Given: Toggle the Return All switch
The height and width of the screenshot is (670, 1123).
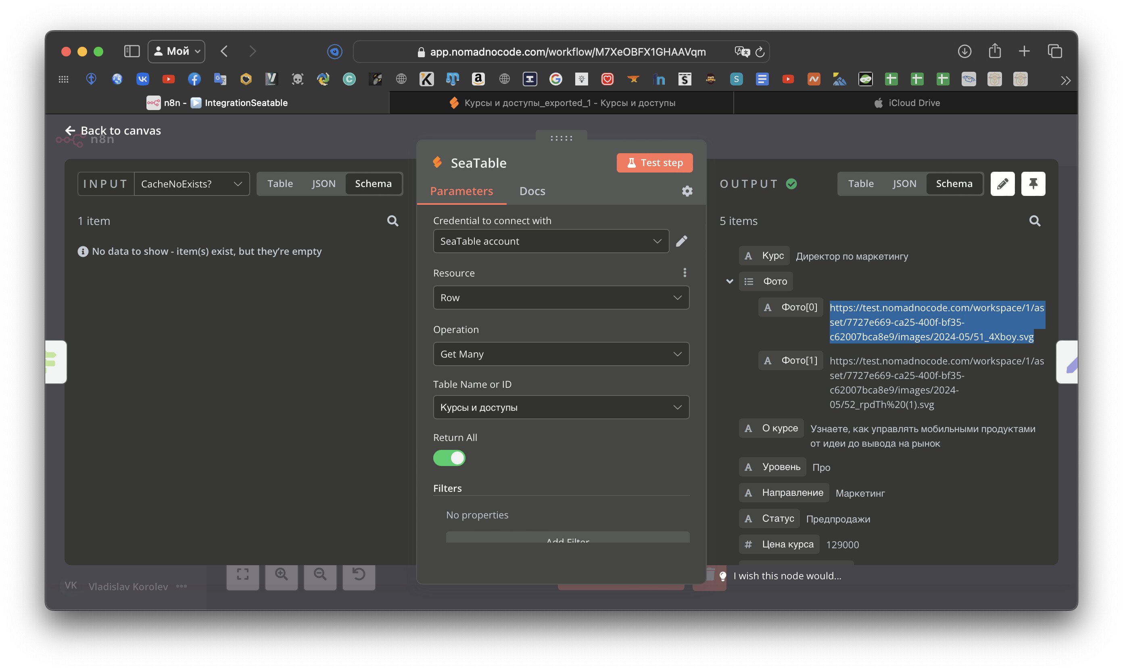Looking at the screenshot, I should coord(449,458).
